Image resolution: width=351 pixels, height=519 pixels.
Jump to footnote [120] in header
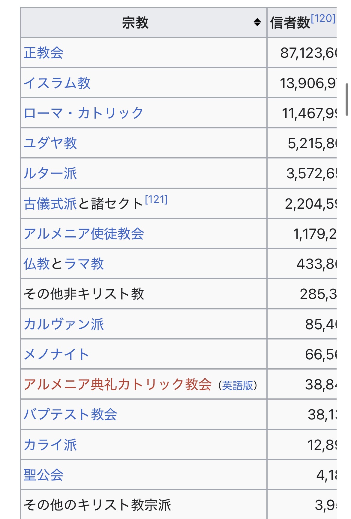point(323,19)
